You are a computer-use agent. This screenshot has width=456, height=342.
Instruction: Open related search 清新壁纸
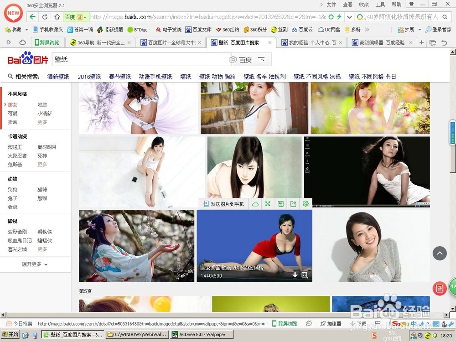58,77
